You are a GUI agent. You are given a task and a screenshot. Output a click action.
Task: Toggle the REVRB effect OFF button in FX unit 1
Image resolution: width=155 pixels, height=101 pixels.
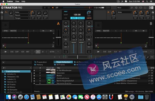[39, 18]
